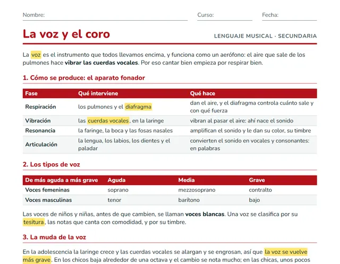Click the 'Vibración' row label

38,120
